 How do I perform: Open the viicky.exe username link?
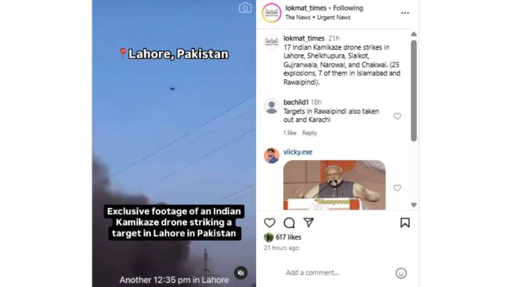click(298, 152)
